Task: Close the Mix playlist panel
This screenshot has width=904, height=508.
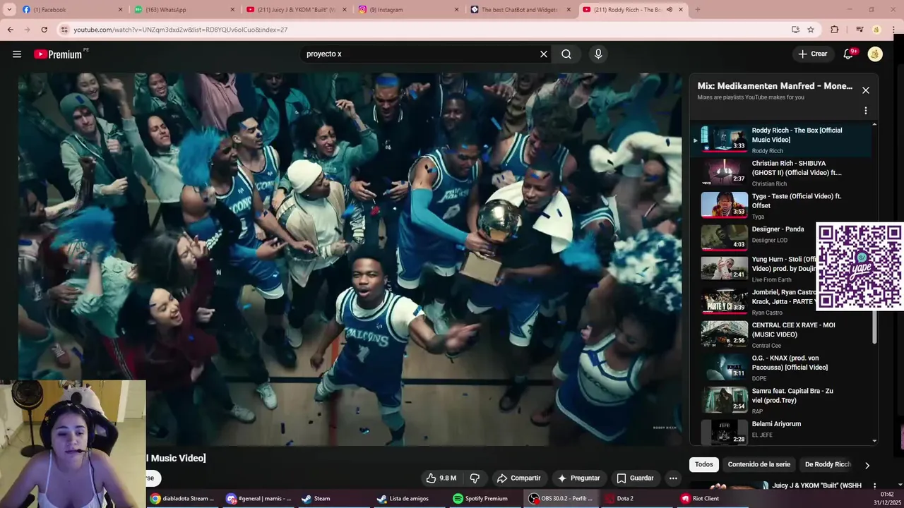Action: 866,90
